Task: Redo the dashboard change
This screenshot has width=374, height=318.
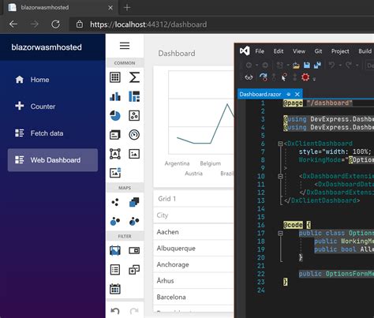Action: pos(134,311)
